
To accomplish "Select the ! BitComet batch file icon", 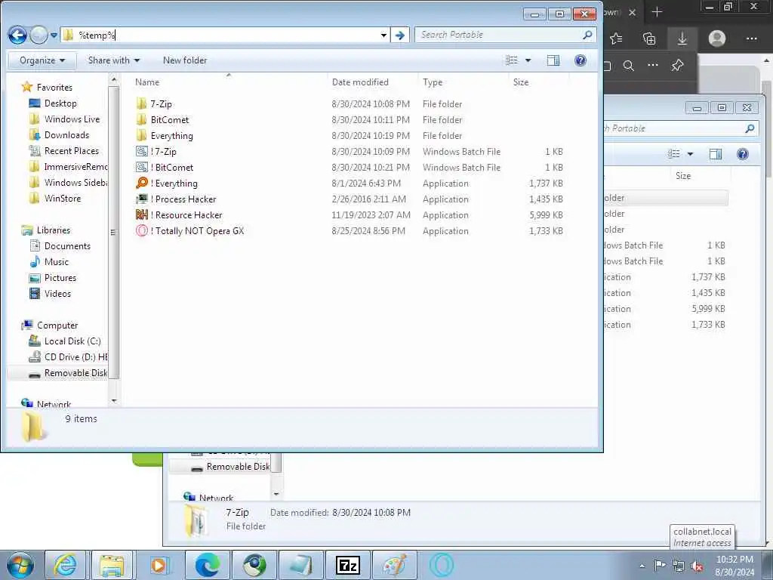I will click(x=141, y=167).
